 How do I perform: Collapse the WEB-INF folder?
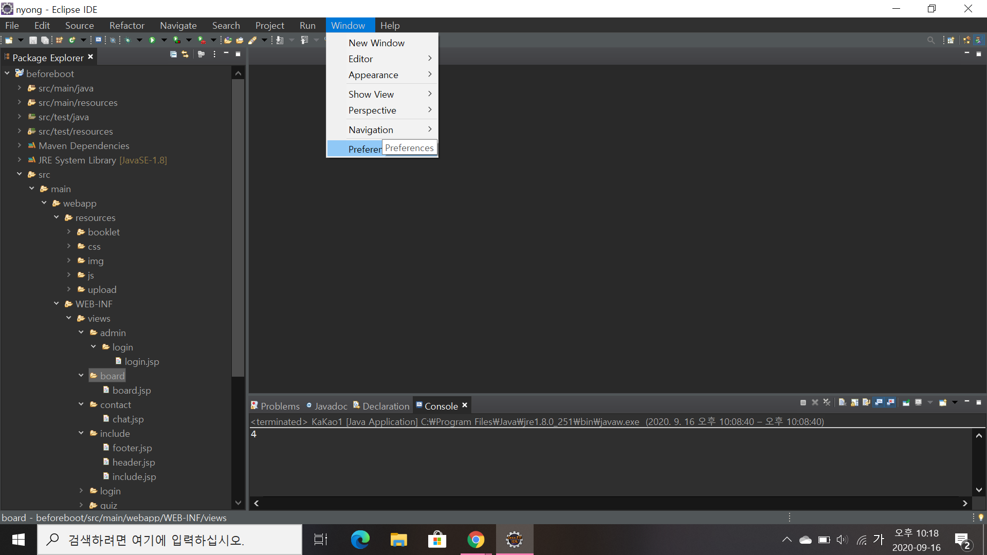[x=57, y=304]
